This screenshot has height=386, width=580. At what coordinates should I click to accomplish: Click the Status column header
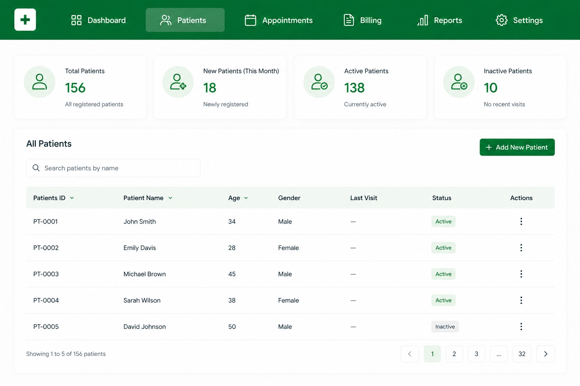442,198
